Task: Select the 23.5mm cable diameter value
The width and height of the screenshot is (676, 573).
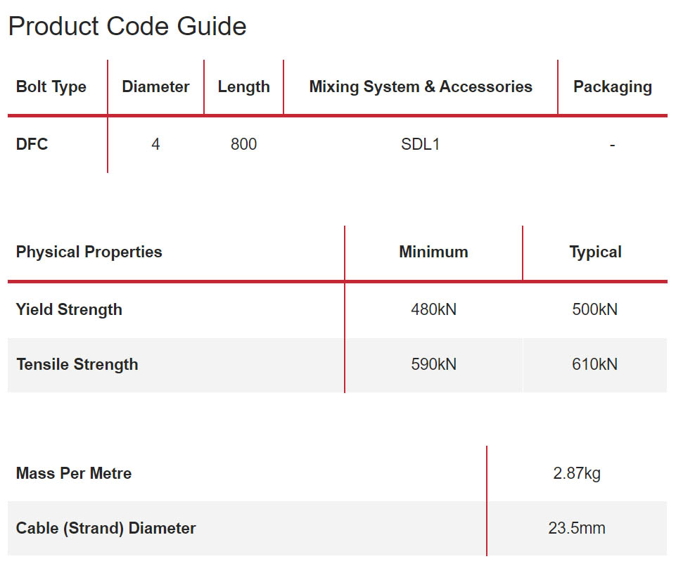Action: [x=577, y=529]
